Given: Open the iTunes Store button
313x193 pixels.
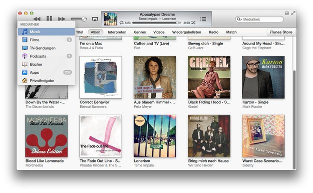Looking at the screenshot, I should pyautogui.click(x=281, y=32).
